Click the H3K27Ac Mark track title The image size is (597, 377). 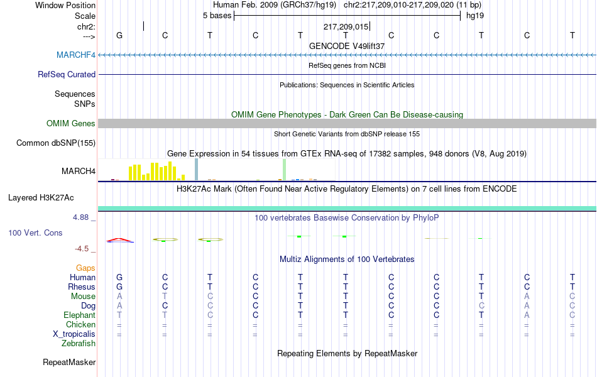(347, 189)
